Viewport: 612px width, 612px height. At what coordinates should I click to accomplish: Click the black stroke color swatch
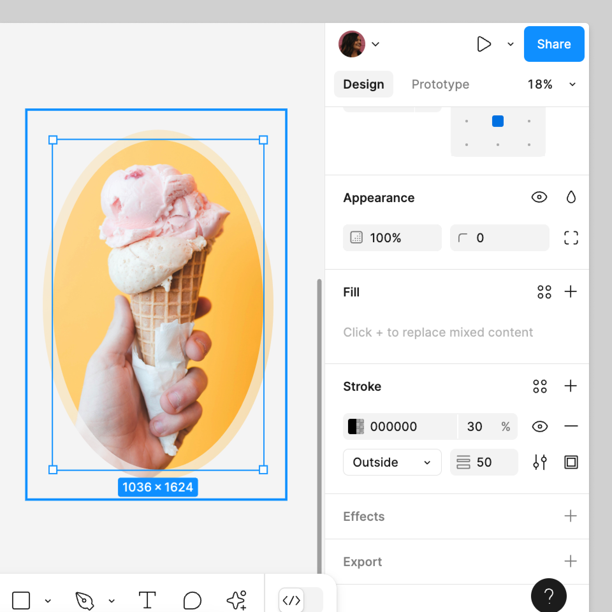pyautogui.click(x=356, y=426)
